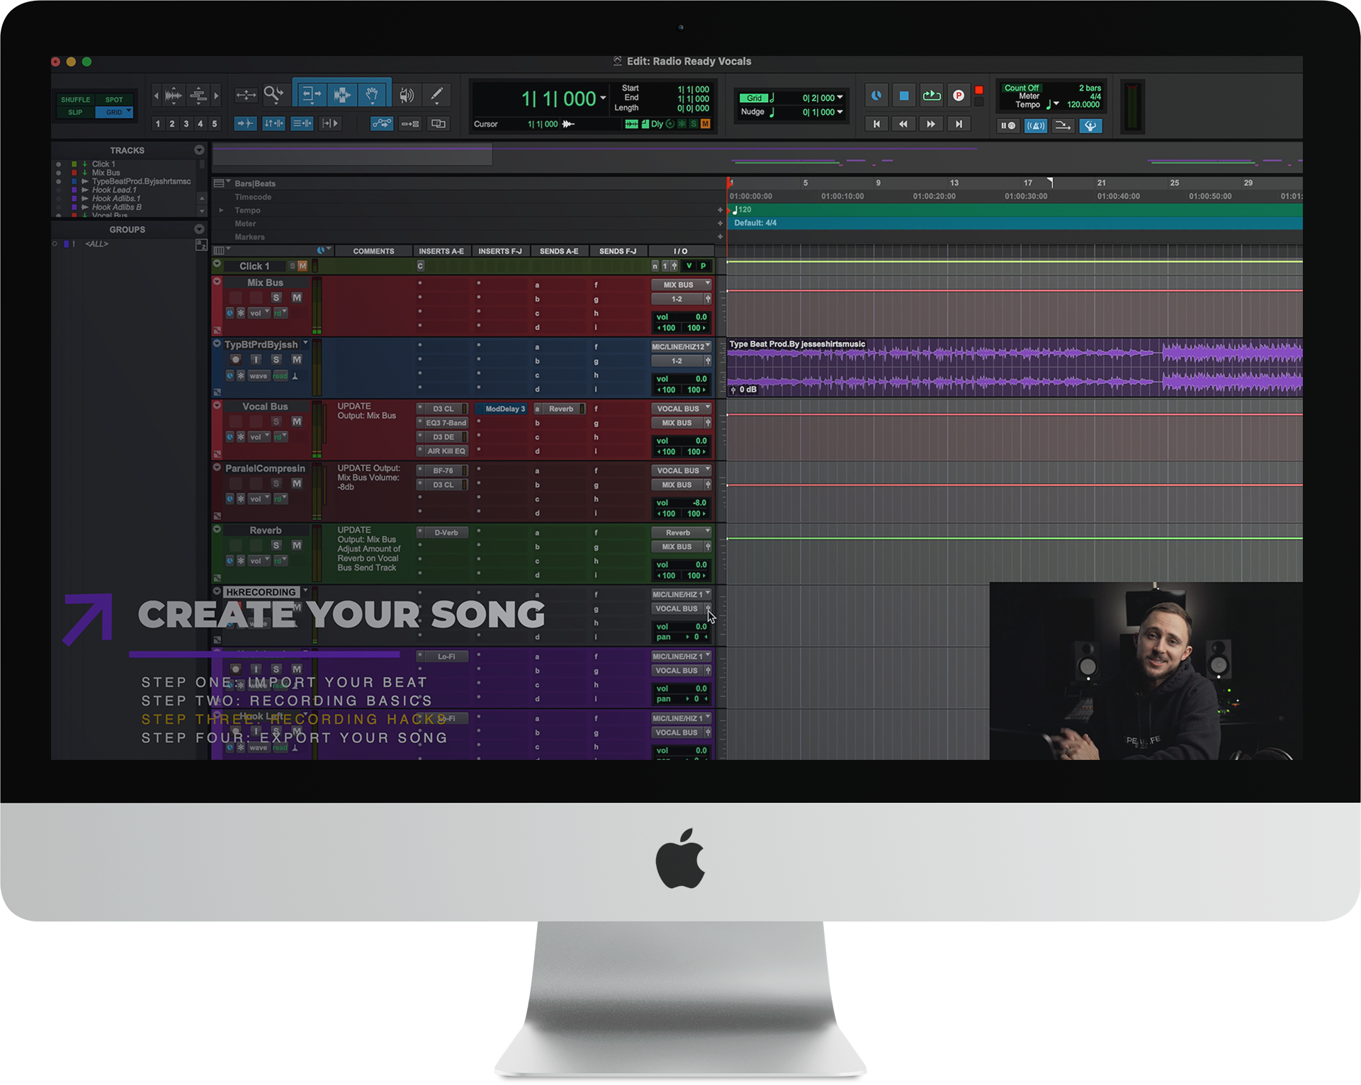Solo the Reverb track
Screen dimensions: 1361x1085
click(276, 545)
